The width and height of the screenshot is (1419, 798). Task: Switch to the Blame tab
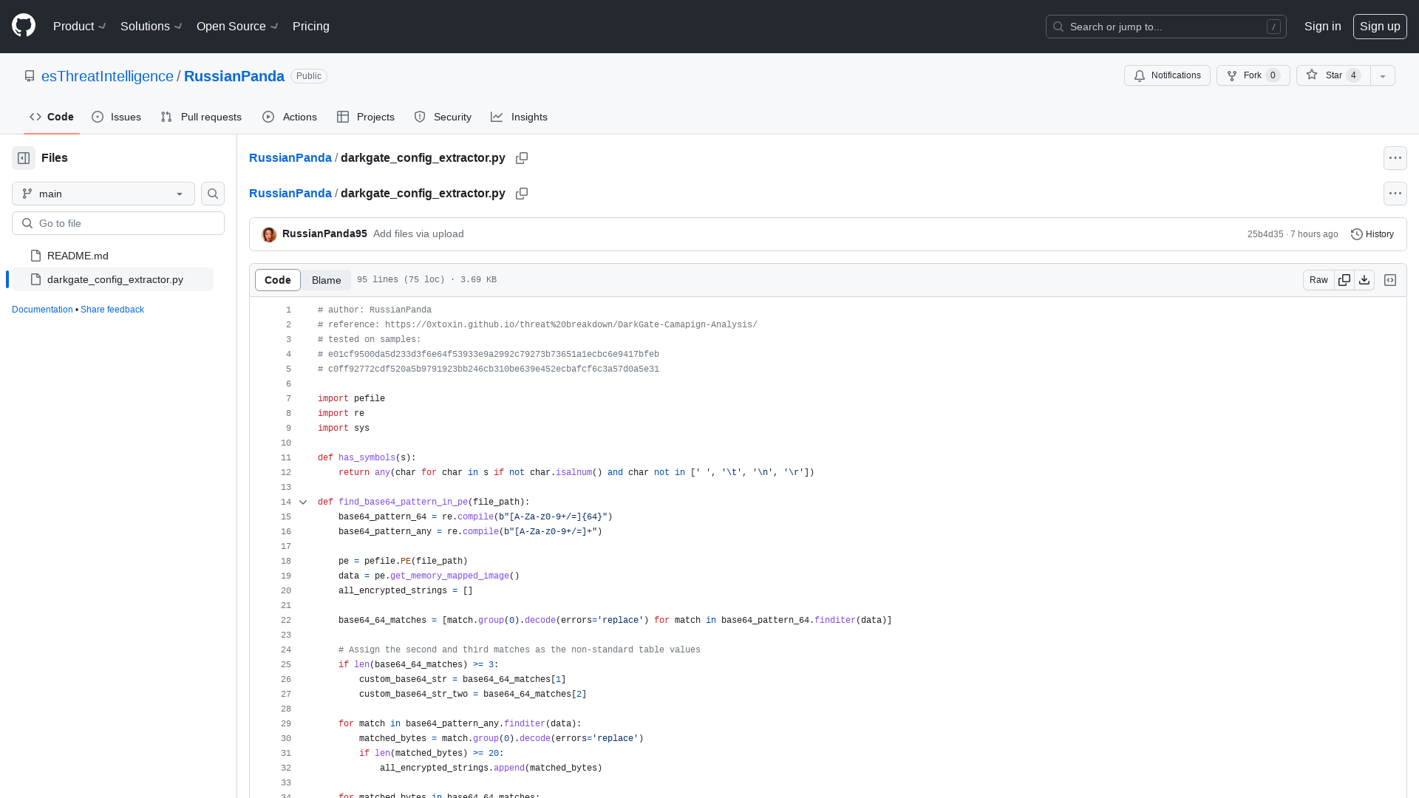coord(325,279)
